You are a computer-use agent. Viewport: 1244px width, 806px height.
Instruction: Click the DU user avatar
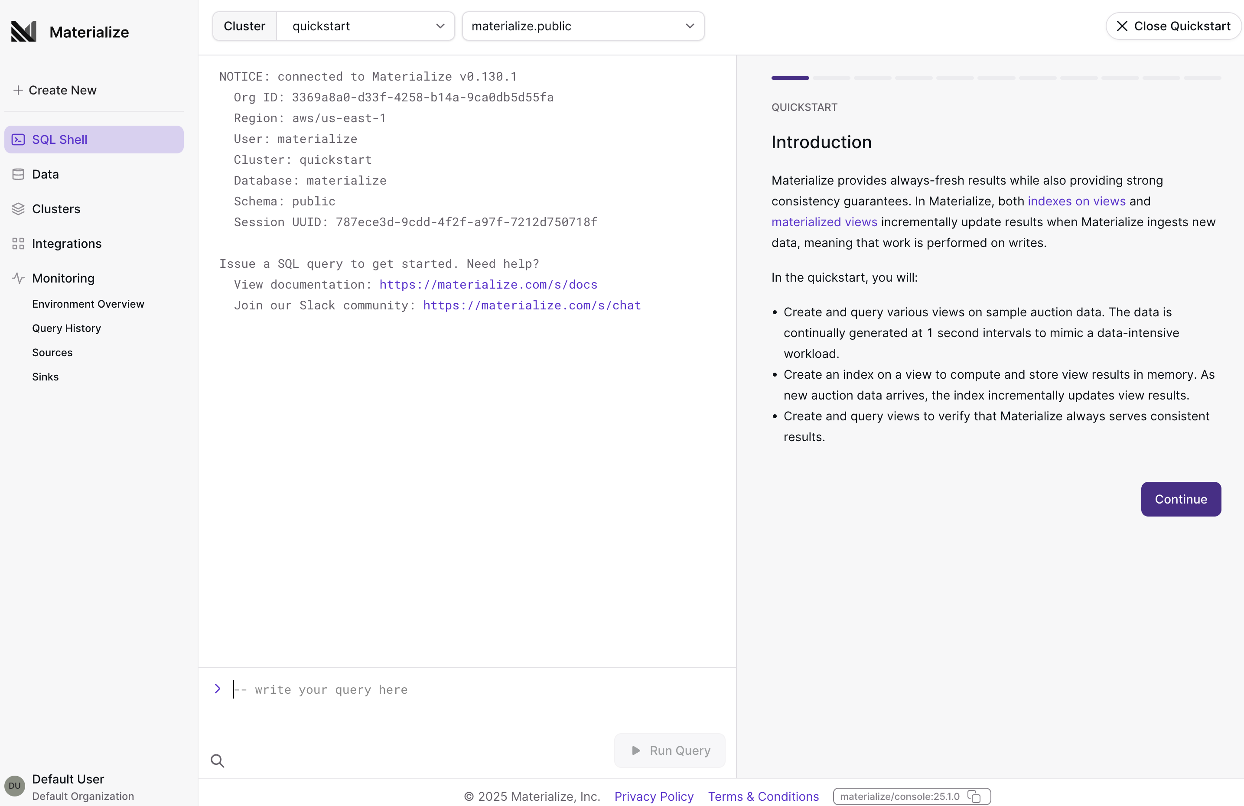[x=15, y=786]
